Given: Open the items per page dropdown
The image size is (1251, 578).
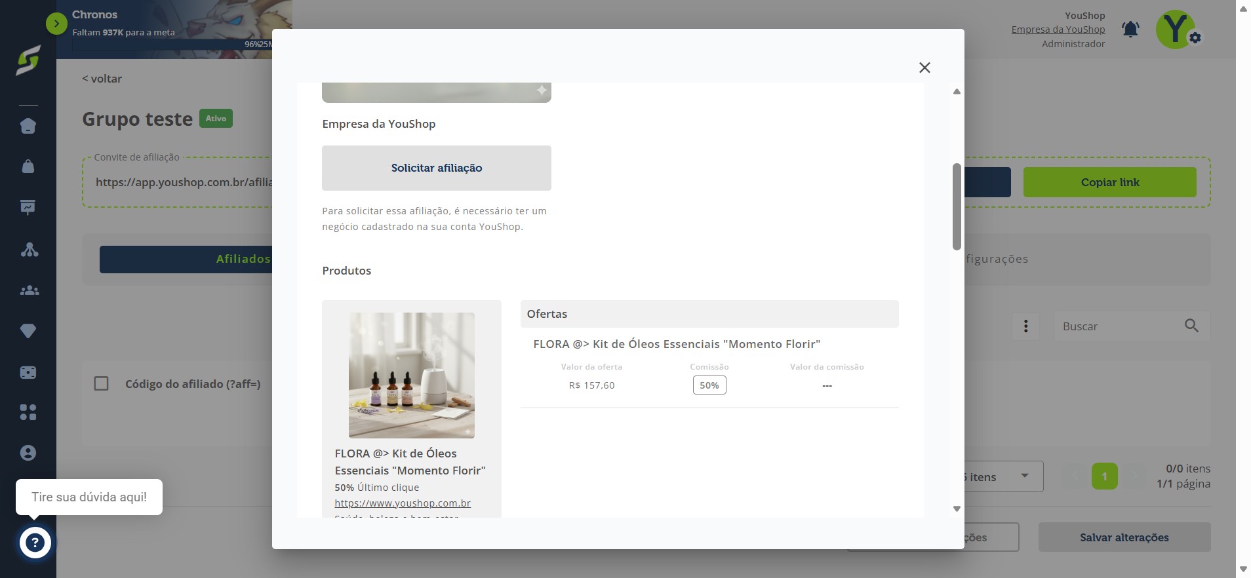Looking at the screenshot, I should (1003, 477).
